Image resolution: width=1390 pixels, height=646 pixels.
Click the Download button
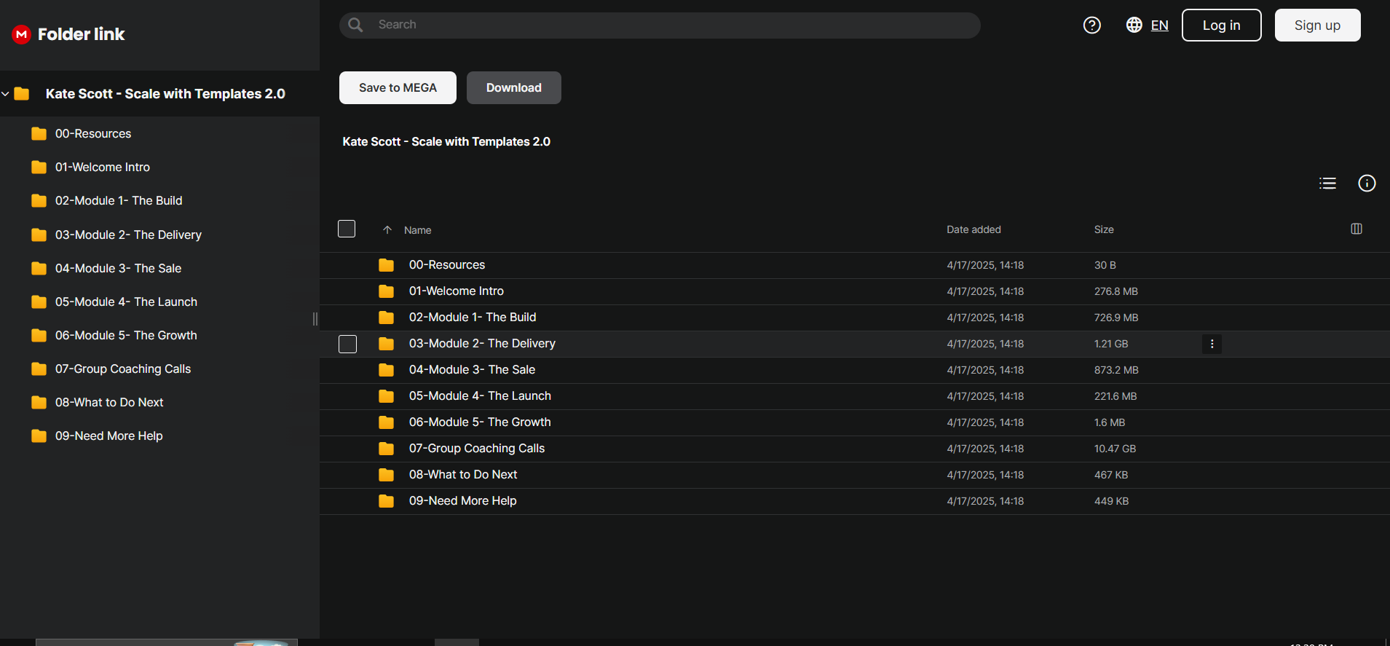[514, 87]
